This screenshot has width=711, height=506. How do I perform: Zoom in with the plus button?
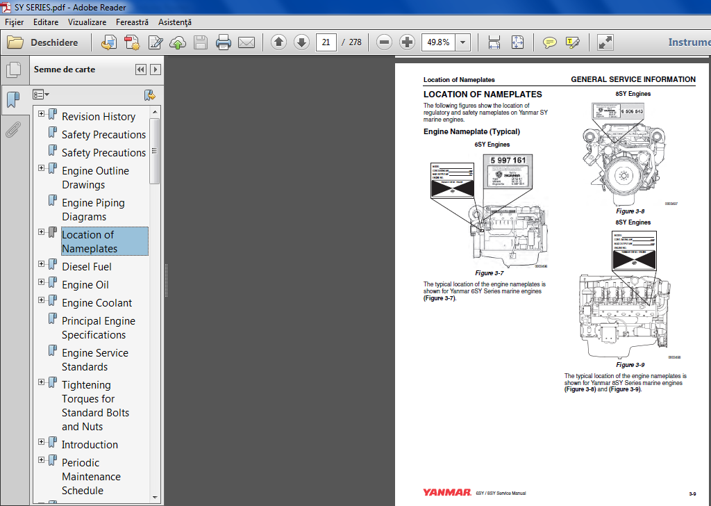(407, 42)
